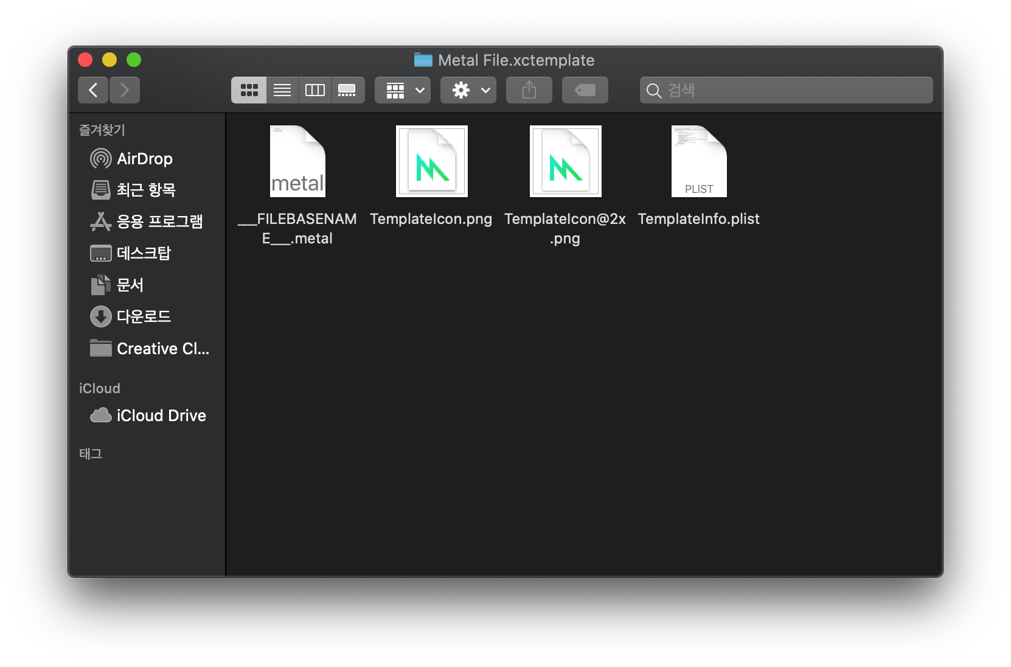
Task: Open iCloud Drive in the sidebar
Action: tap(147, 416)
